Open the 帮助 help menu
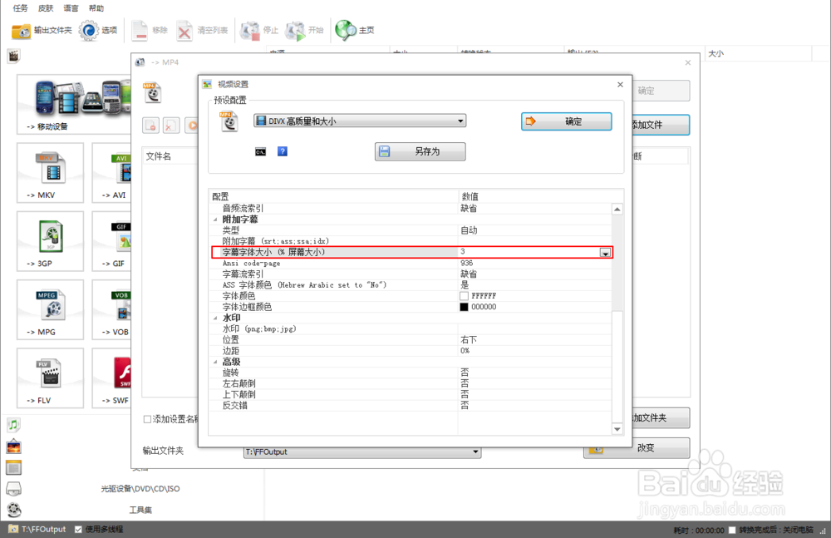This screenshot has width=831, height=538. click(96, 8)
